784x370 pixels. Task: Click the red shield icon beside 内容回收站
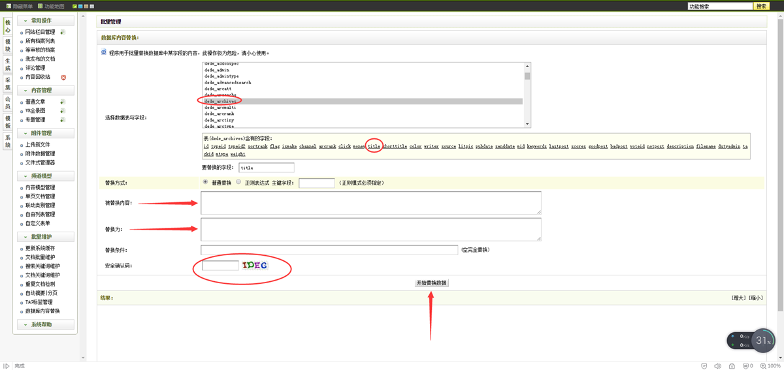(x=63, y=77)
